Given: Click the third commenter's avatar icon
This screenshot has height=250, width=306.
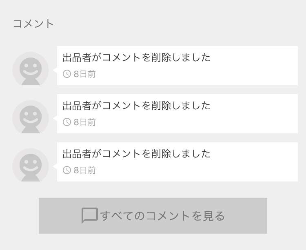Looking at the screenshot, I should pos(31,165).
